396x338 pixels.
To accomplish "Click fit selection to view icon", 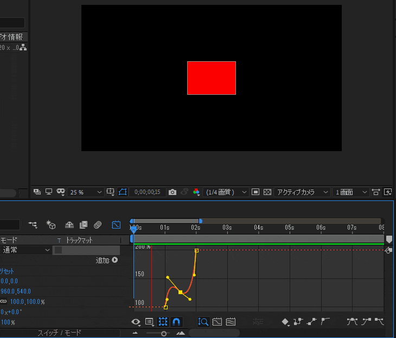I will [x=217, y=322].
